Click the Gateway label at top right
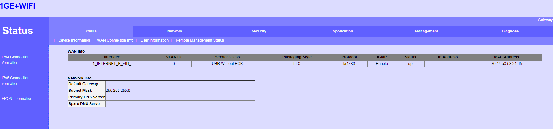Screen dimensions: 553x129 (x=545, y=20)
